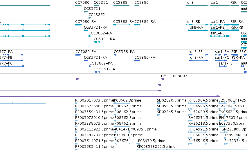Screen dimensions: 247x151
Task: Click the CG33721-RA transcript label
Action: click(x=95, y=27)
